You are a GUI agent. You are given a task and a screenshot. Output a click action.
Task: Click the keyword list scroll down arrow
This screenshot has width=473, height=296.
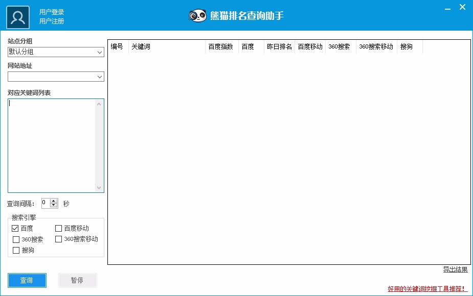pyautogui.click(x=99, y=188)
